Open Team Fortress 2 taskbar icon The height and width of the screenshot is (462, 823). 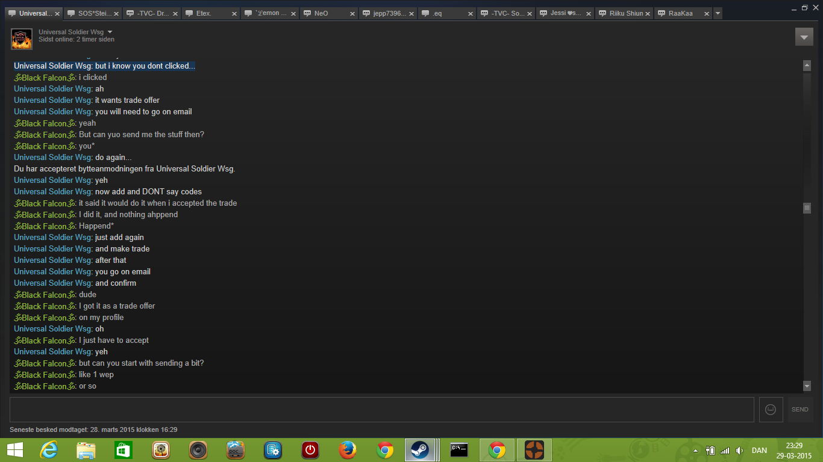click(533, 450)
